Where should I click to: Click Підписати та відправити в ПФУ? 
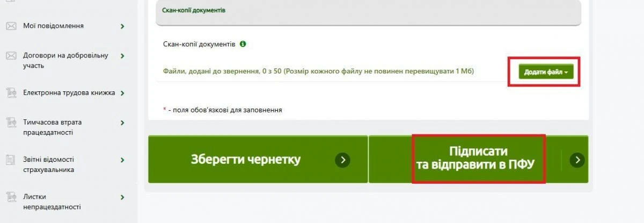[478, 159]
